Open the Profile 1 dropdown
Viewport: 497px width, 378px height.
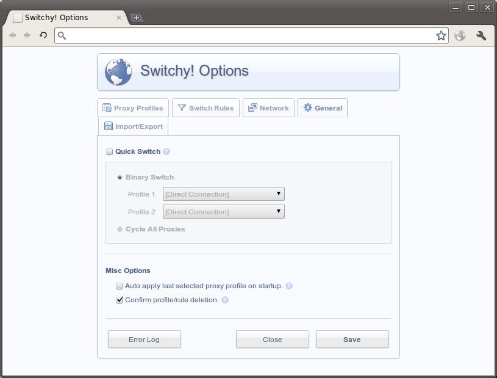click(223, 194)
